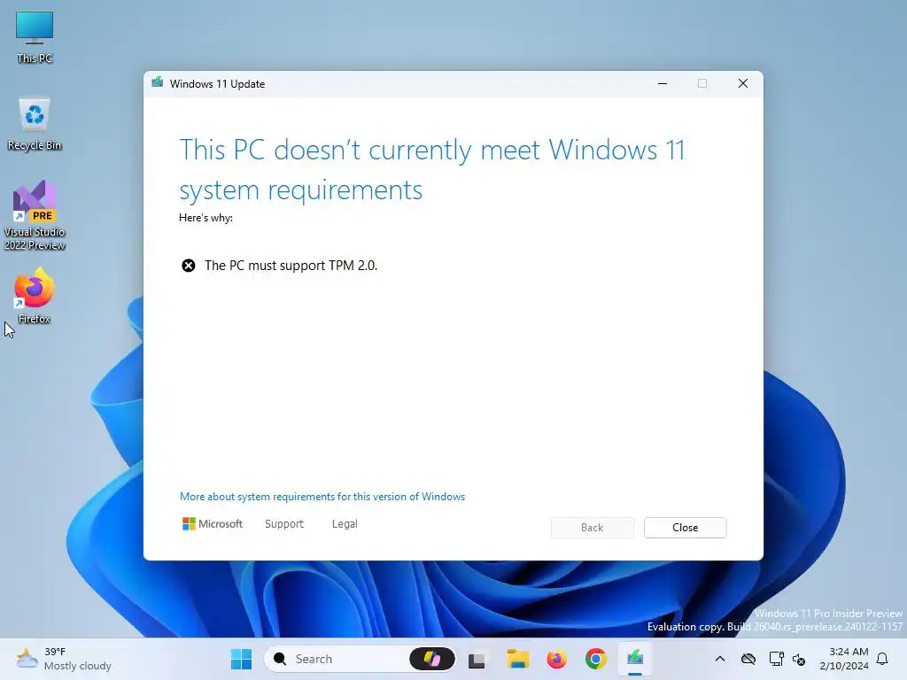The width and height of the screenshot is (907, 680).
Task: Open the Legal link
Action: click(x=345, y=524)
